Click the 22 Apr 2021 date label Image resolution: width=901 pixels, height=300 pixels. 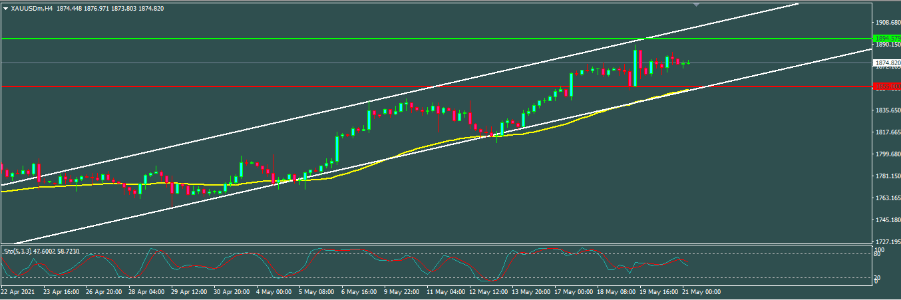tap(17, 291)
